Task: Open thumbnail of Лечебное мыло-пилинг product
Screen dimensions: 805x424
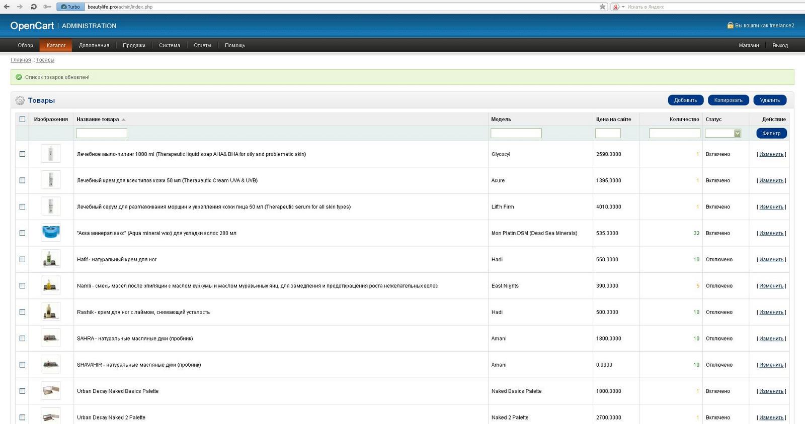Action: [x=51, y=154]
